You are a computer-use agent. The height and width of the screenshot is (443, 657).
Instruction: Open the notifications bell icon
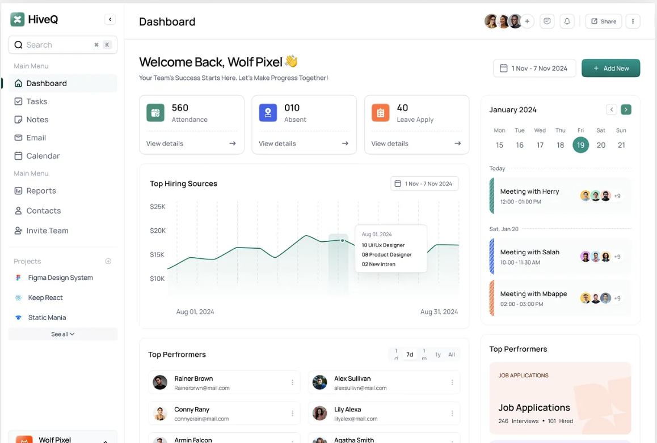(567, 22)
